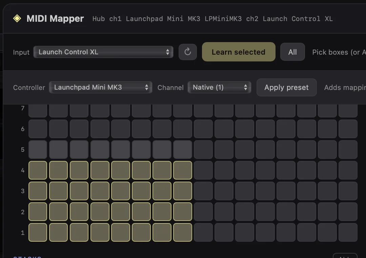
Task: Click the Input label text
Action: [x=21, y=52]
